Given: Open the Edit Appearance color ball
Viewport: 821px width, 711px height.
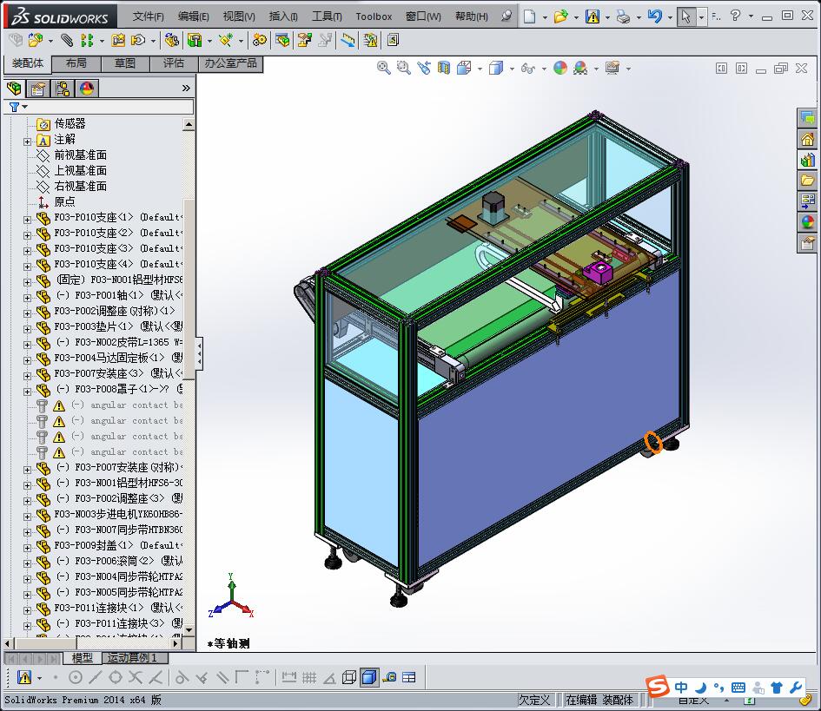Looking at the screenshot, I should [560, 68].
